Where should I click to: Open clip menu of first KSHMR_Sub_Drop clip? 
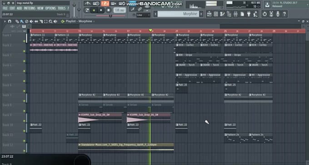pyautogui.click(x=80, y=115)
